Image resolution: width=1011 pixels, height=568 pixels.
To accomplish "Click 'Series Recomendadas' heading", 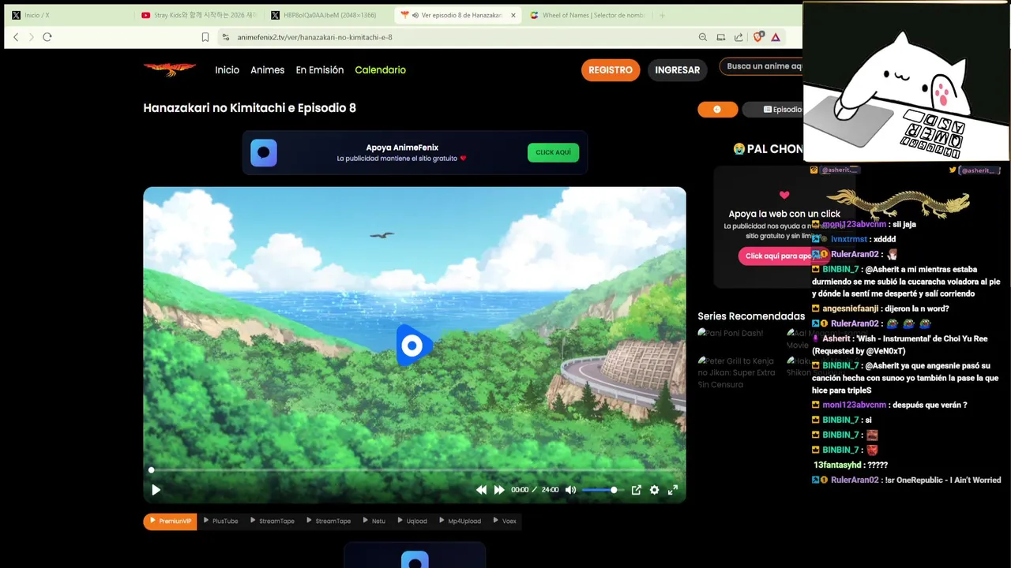I will point(751,316).
